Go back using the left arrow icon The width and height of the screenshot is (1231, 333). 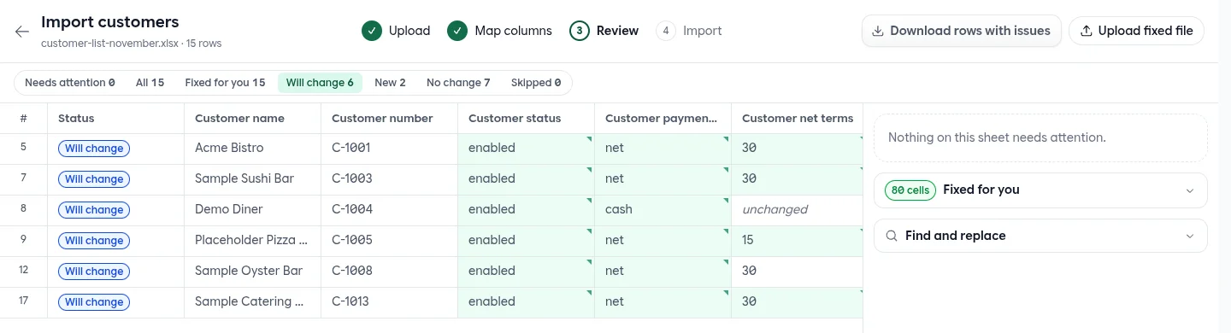(x=22, y=32)
